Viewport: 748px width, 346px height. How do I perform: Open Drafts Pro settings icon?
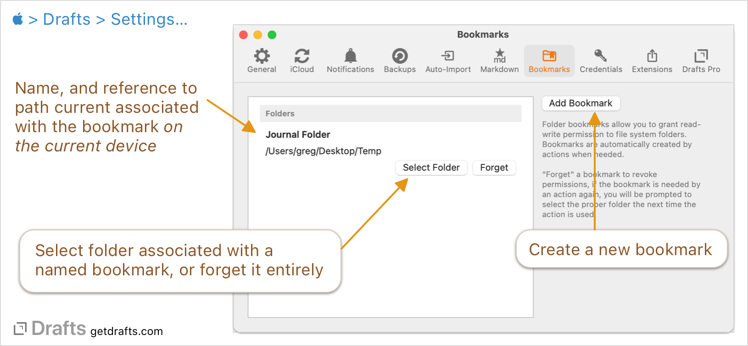(701, 56)
